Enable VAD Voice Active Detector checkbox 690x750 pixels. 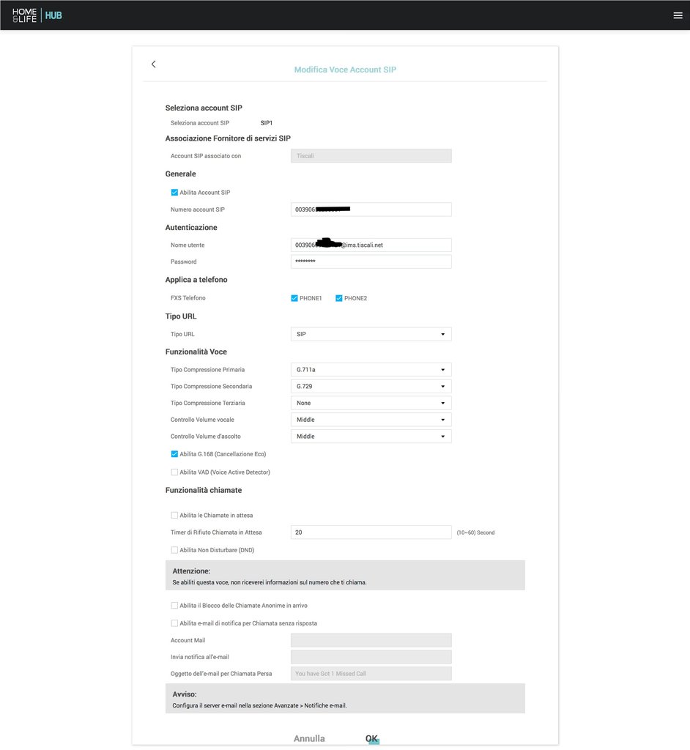pos(174,472)
